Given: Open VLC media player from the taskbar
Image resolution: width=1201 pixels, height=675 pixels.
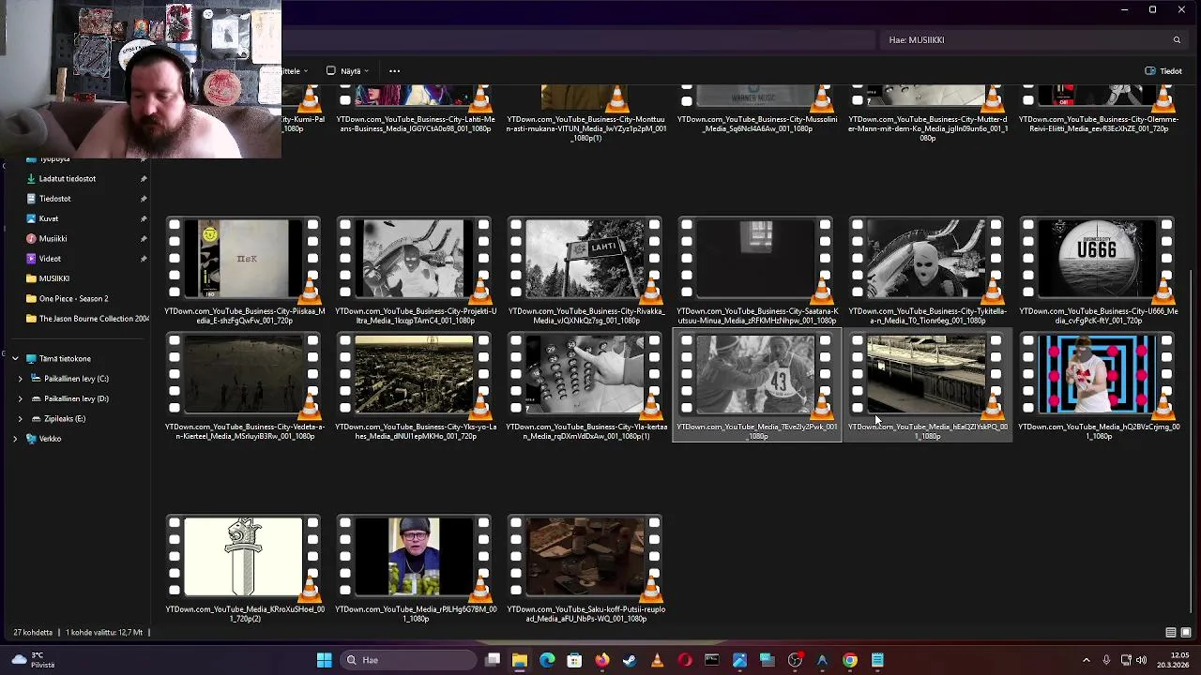Looking at the screenshot, I should [x=657, y=660].
